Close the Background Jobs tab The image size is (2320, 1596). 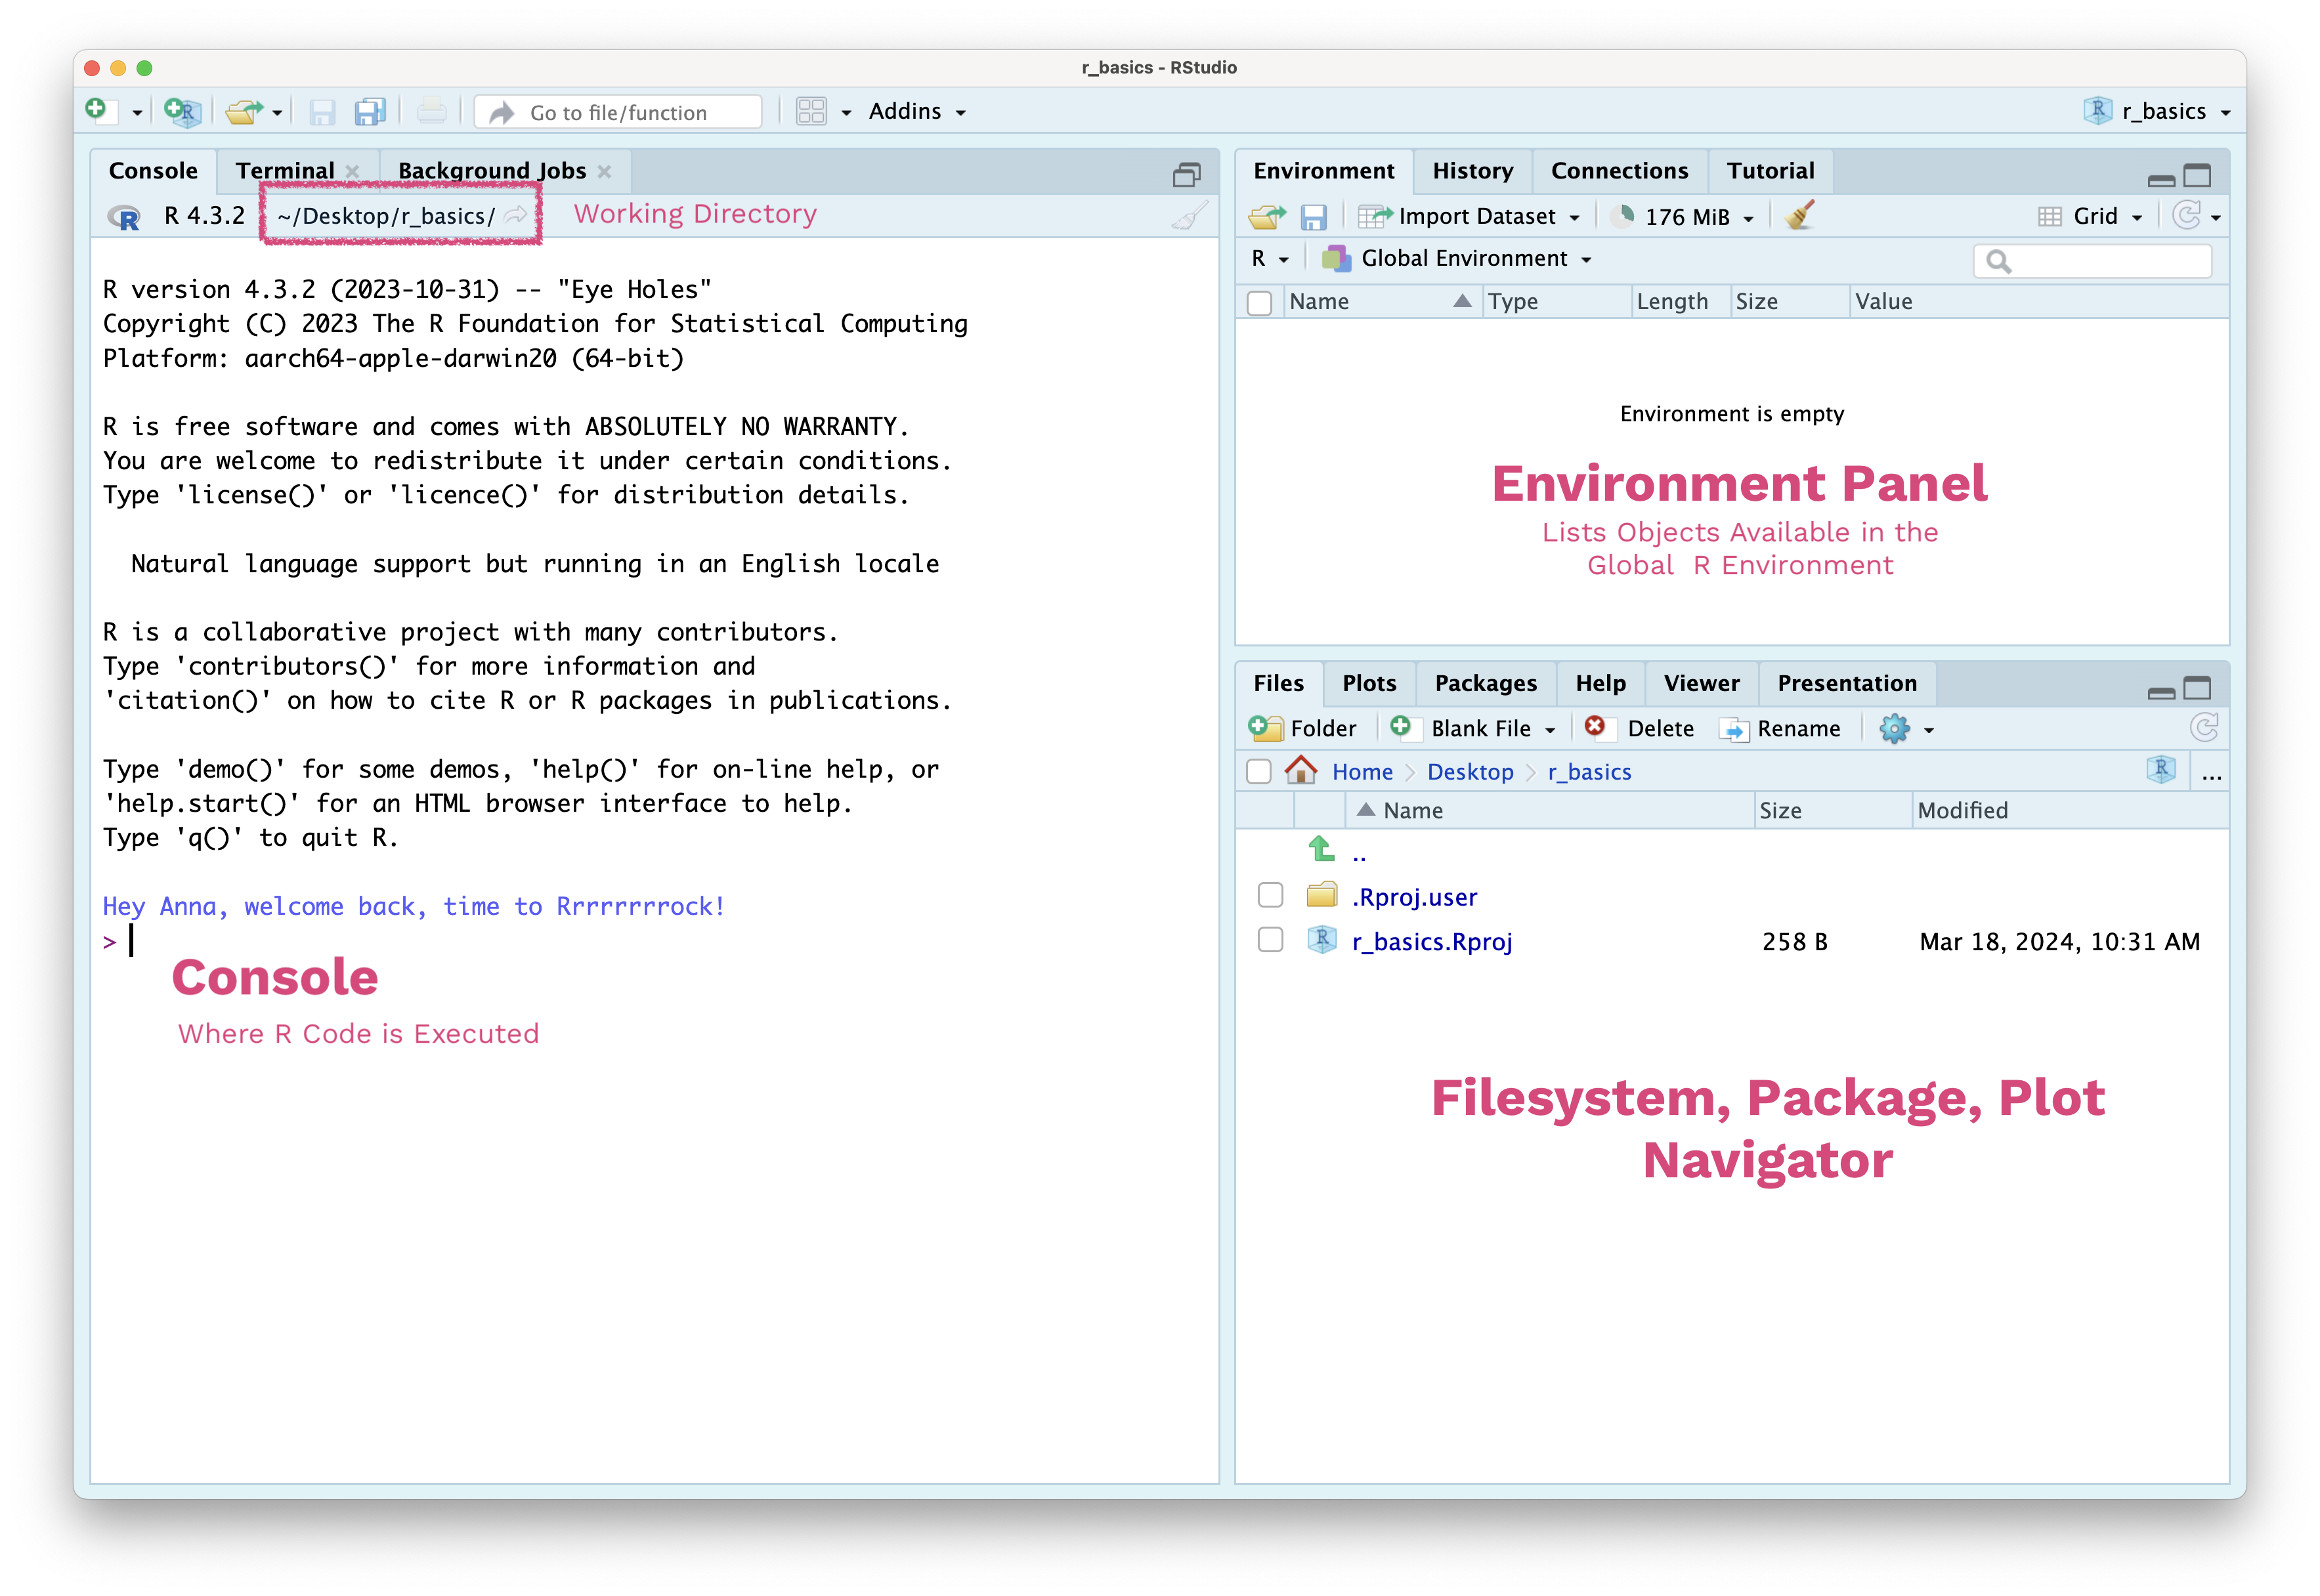point(604,172)
